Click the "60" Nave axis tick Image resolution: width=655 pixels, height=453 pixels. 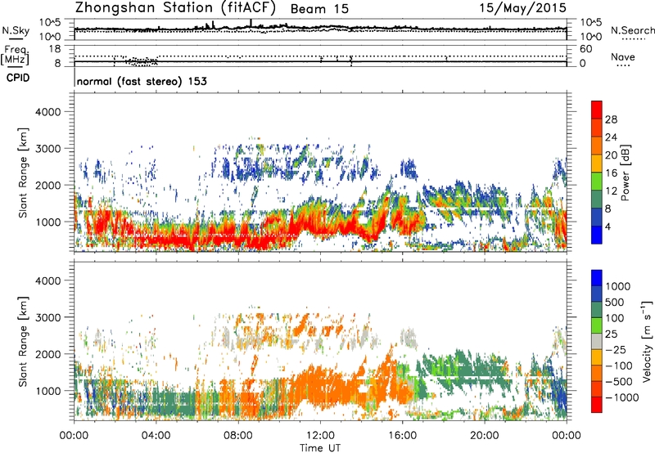pos(585,49)
